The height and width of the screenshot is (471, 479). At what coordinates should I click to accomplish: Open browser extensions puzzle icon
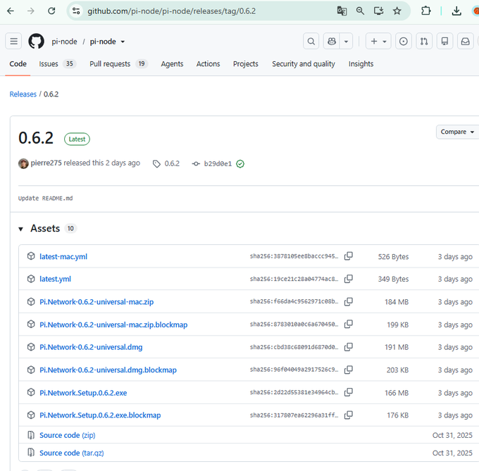pos(425,11)
